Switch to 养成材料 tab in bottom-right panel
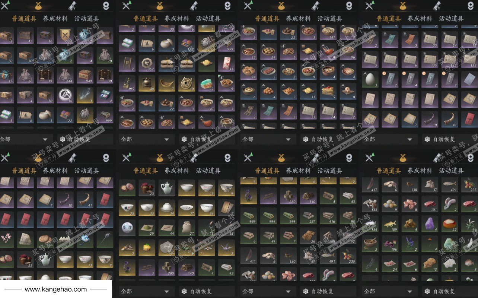 [420, 171]
